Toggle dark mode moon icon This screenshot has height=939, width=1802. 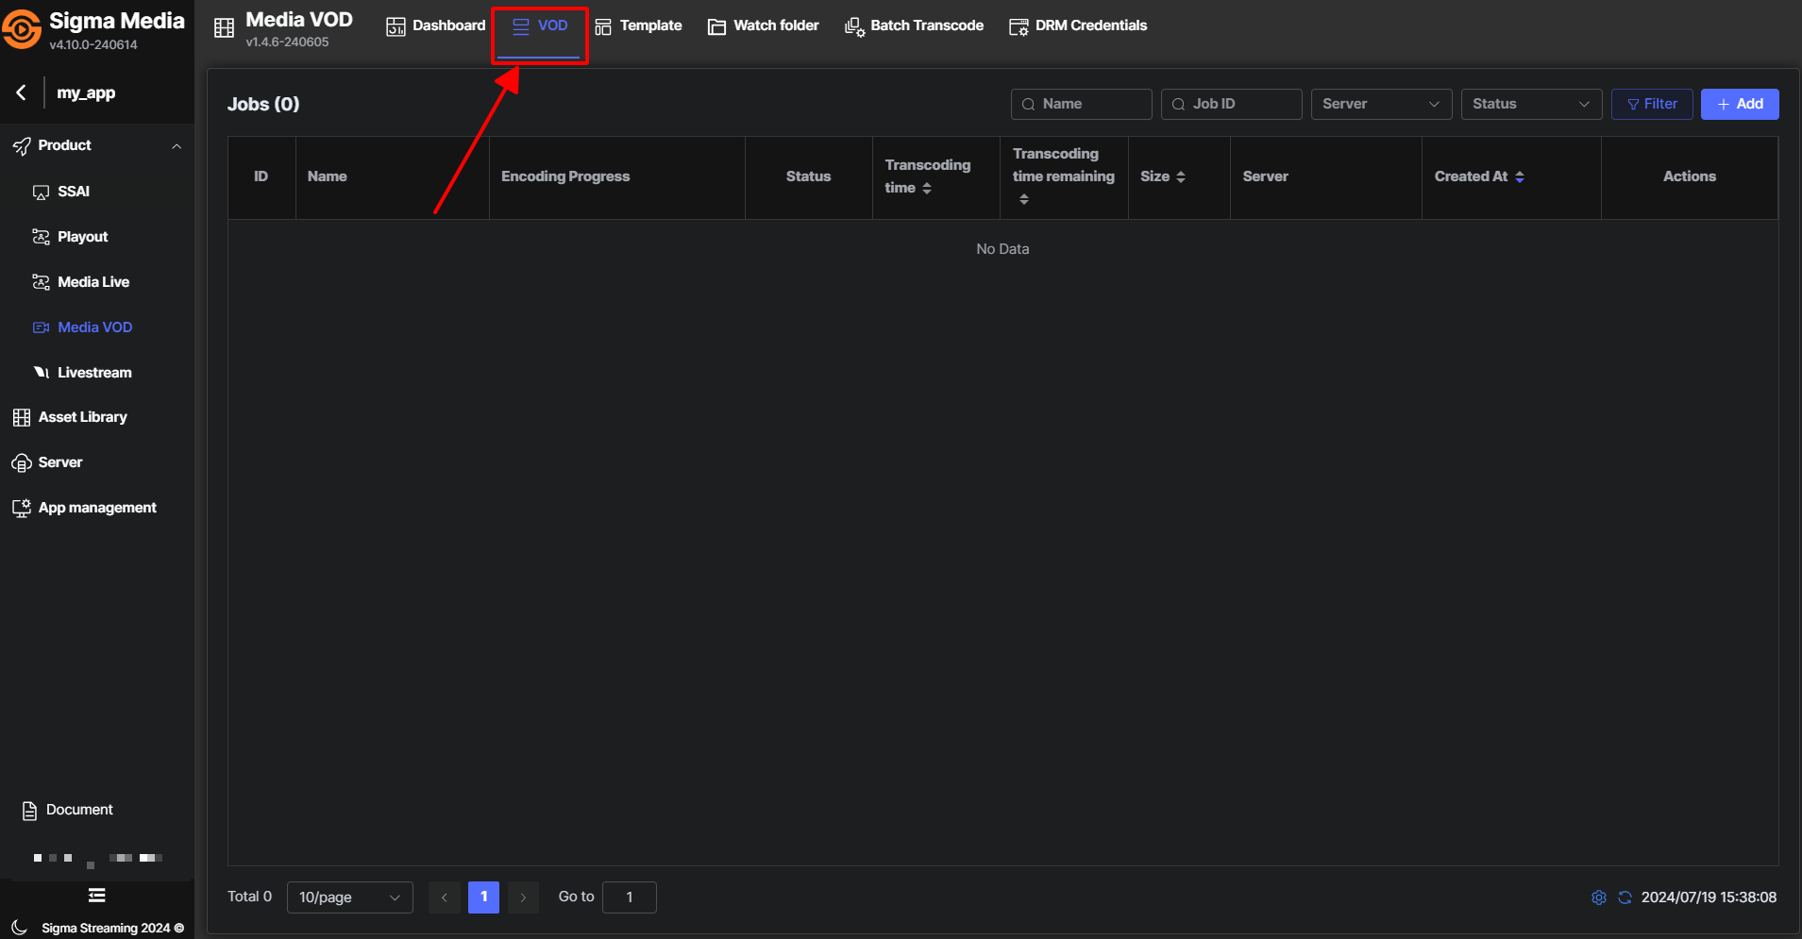pos(19,928)
